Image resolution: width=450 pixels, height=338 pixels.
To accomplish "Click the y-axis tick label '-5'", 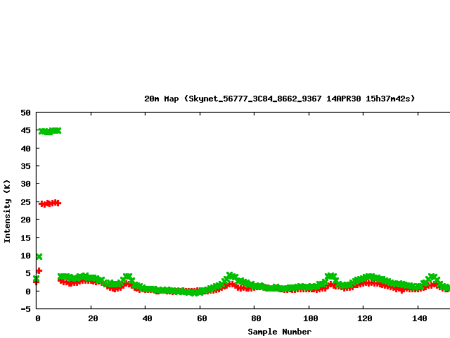I will (25, 309).
